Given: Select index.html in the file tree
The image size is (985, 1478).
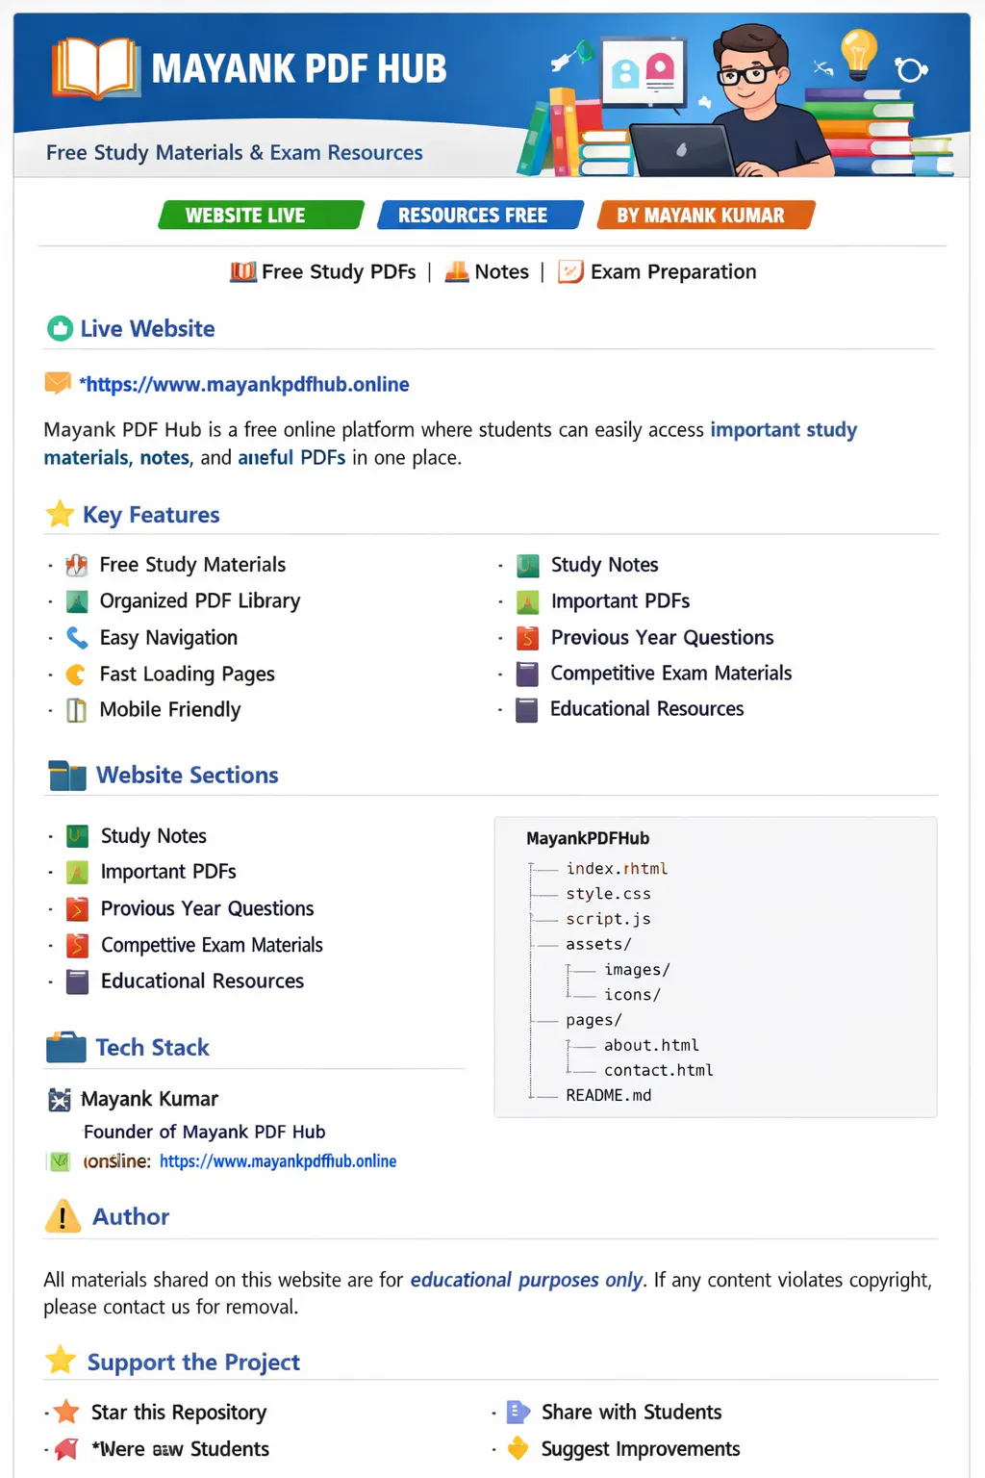Looking at the screenshot, I should [x=617, y=869].
